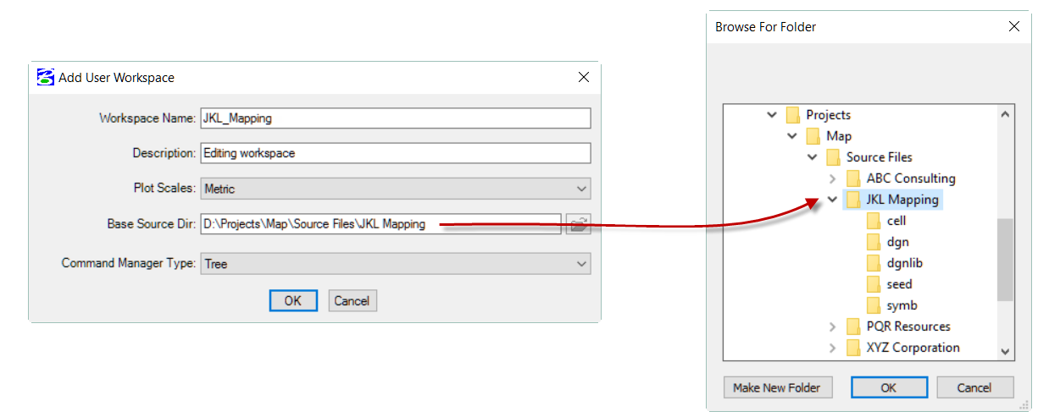The image size is (1049, 417).
Task: Select the 'Source Files' folder label
Action: click(880, 157)
